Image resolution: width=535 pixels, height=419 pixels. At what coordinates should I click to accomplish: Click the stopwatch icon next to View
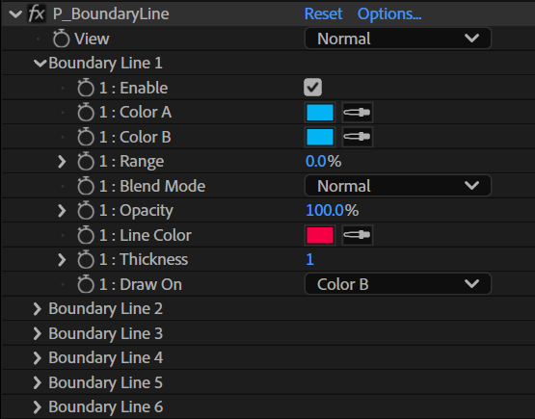point(61,39)
